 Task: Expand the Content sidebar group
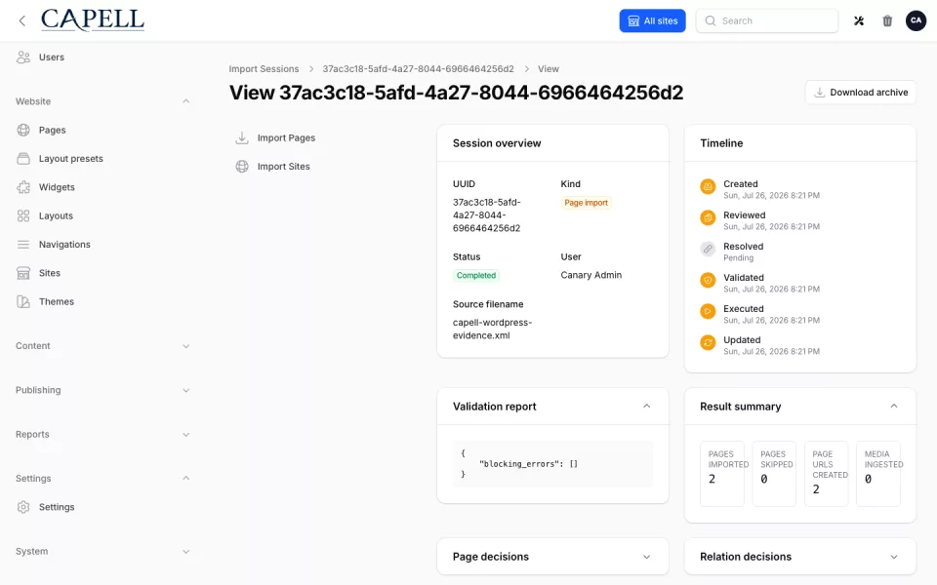pyautogui.click(x=185, y=346)
